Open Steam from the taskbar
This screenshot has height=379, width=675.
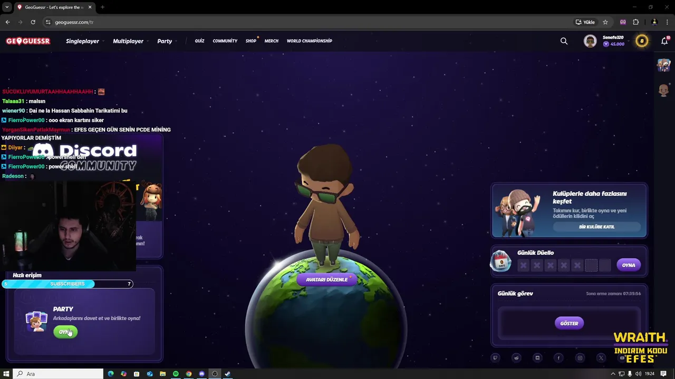pos(227,374)
